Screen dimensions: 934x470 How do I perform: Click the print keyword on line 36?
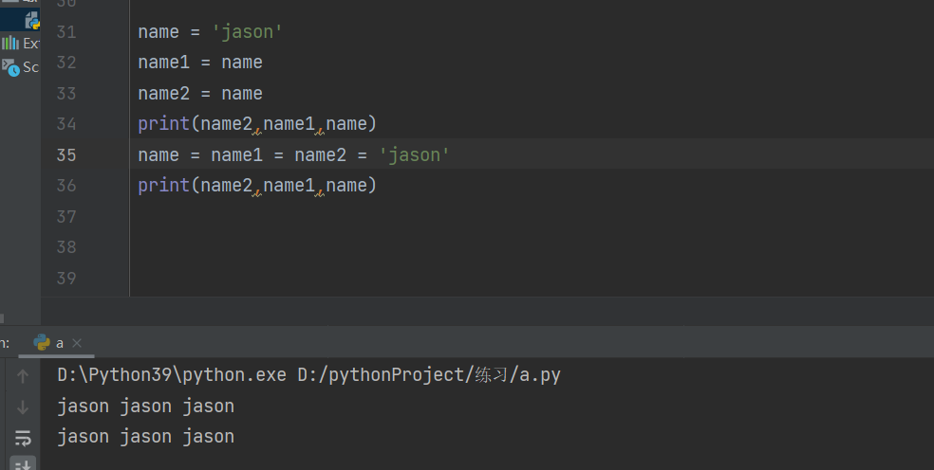coord(163,186)
